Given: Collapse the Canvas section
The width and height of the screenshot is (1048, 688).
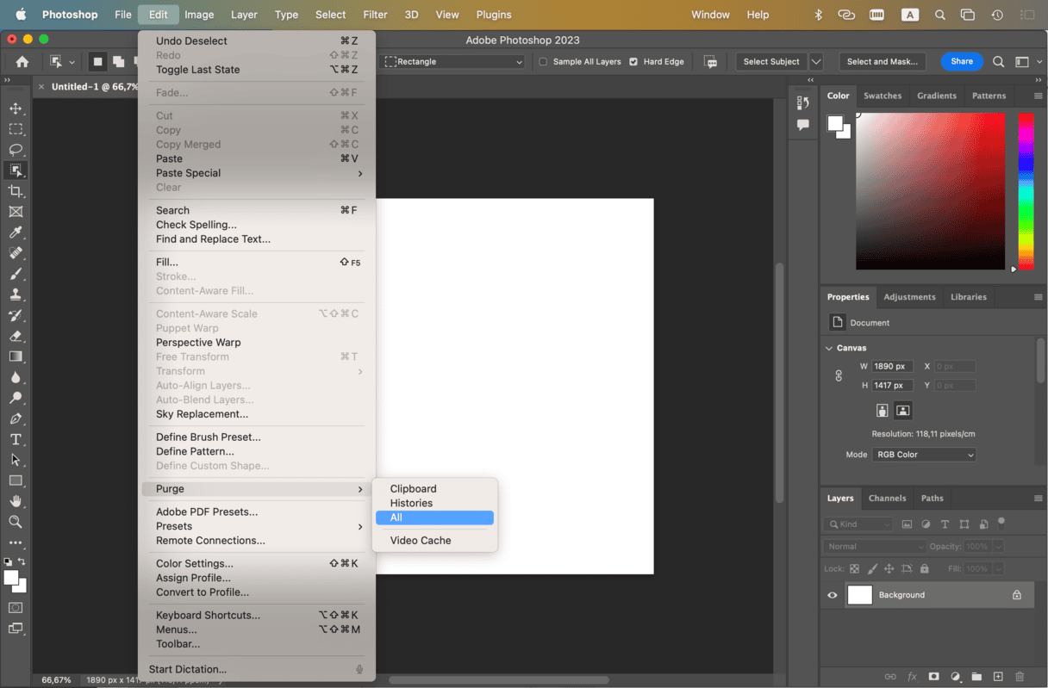Looking at the screenshot, I should (829, 348).
